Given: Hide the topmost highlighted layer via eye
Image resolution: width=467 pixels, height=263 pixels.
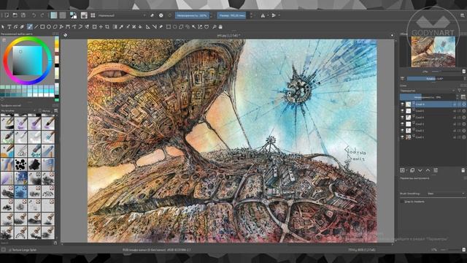Looking at the screenshot, I should point(402,104).
